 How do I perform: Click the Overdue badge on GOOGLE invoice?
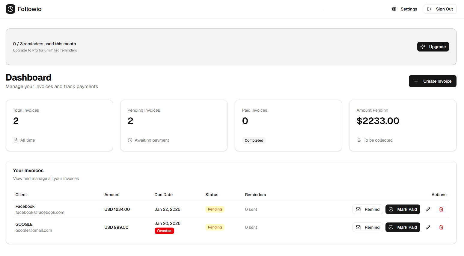point(164,231)
